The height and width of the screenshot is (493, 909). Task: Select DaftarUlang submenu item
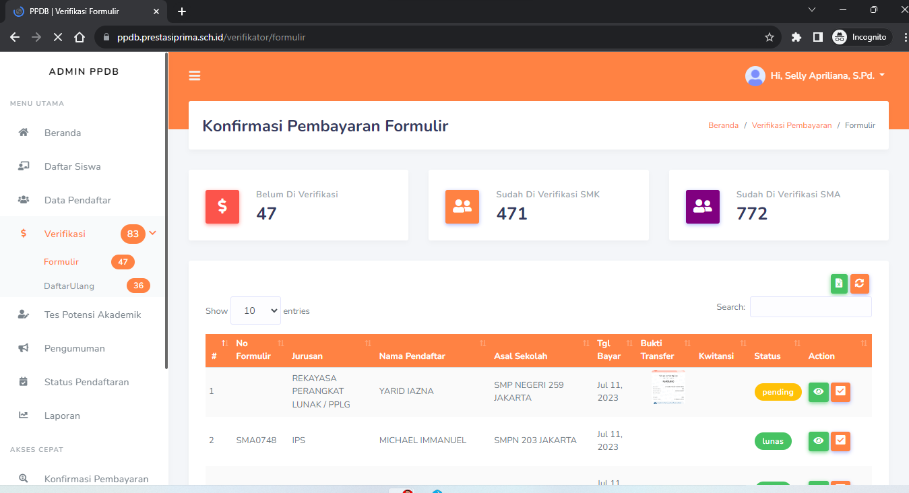point(69,286)
